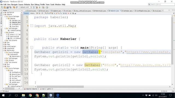Select cloud.java in the haberler package
Viewport: 175px width, 98px height.
pyautogui.click(x=15, y=26)
